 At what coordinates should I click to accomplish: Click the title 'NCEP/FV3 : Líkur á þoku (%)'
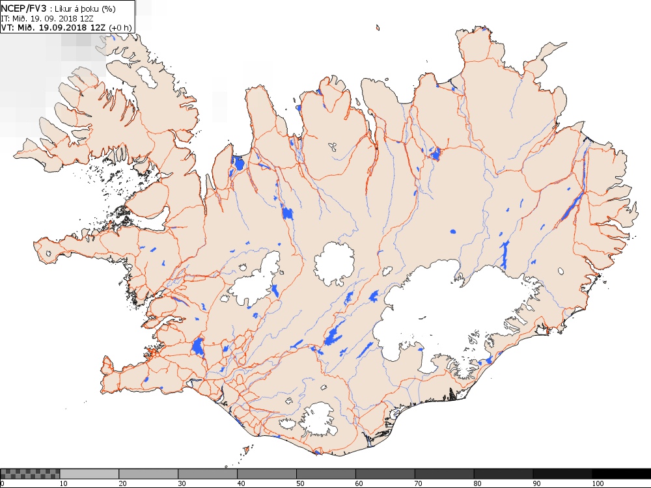59,8
